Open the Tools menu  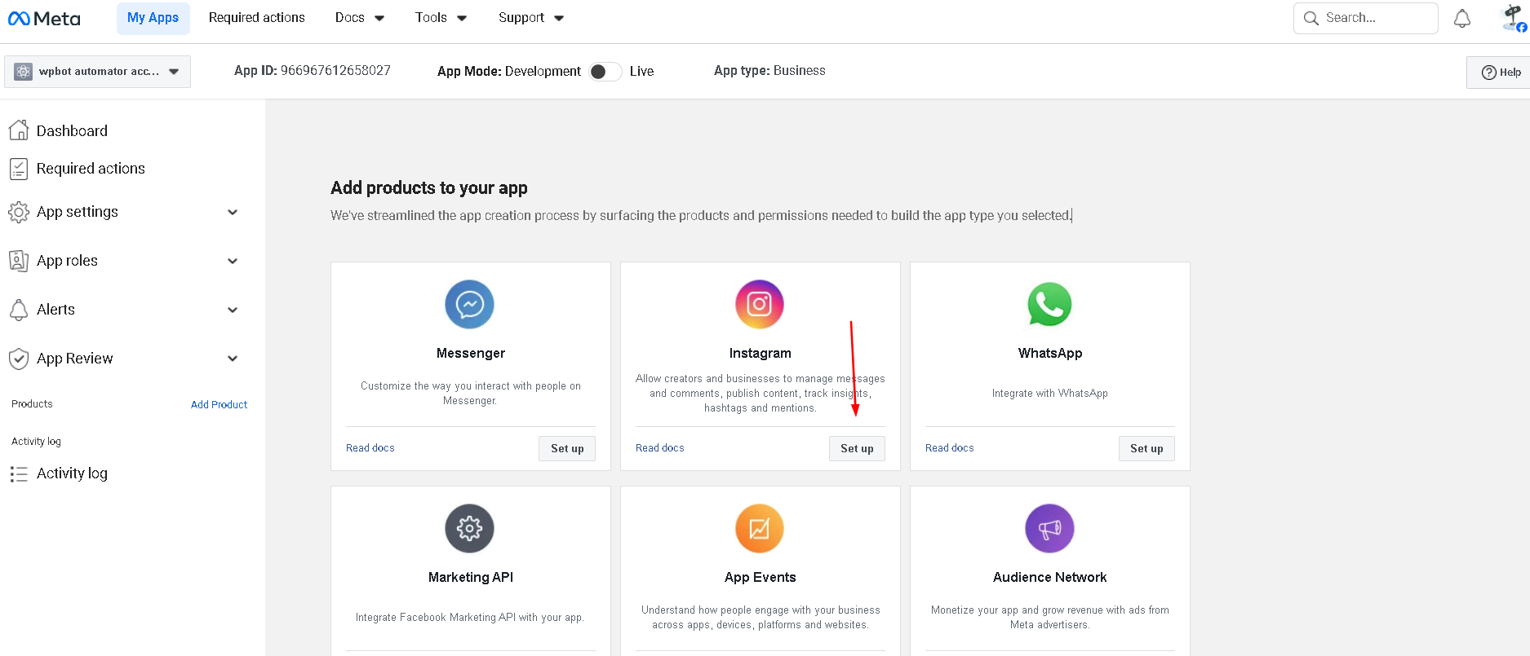coord(441,18)
